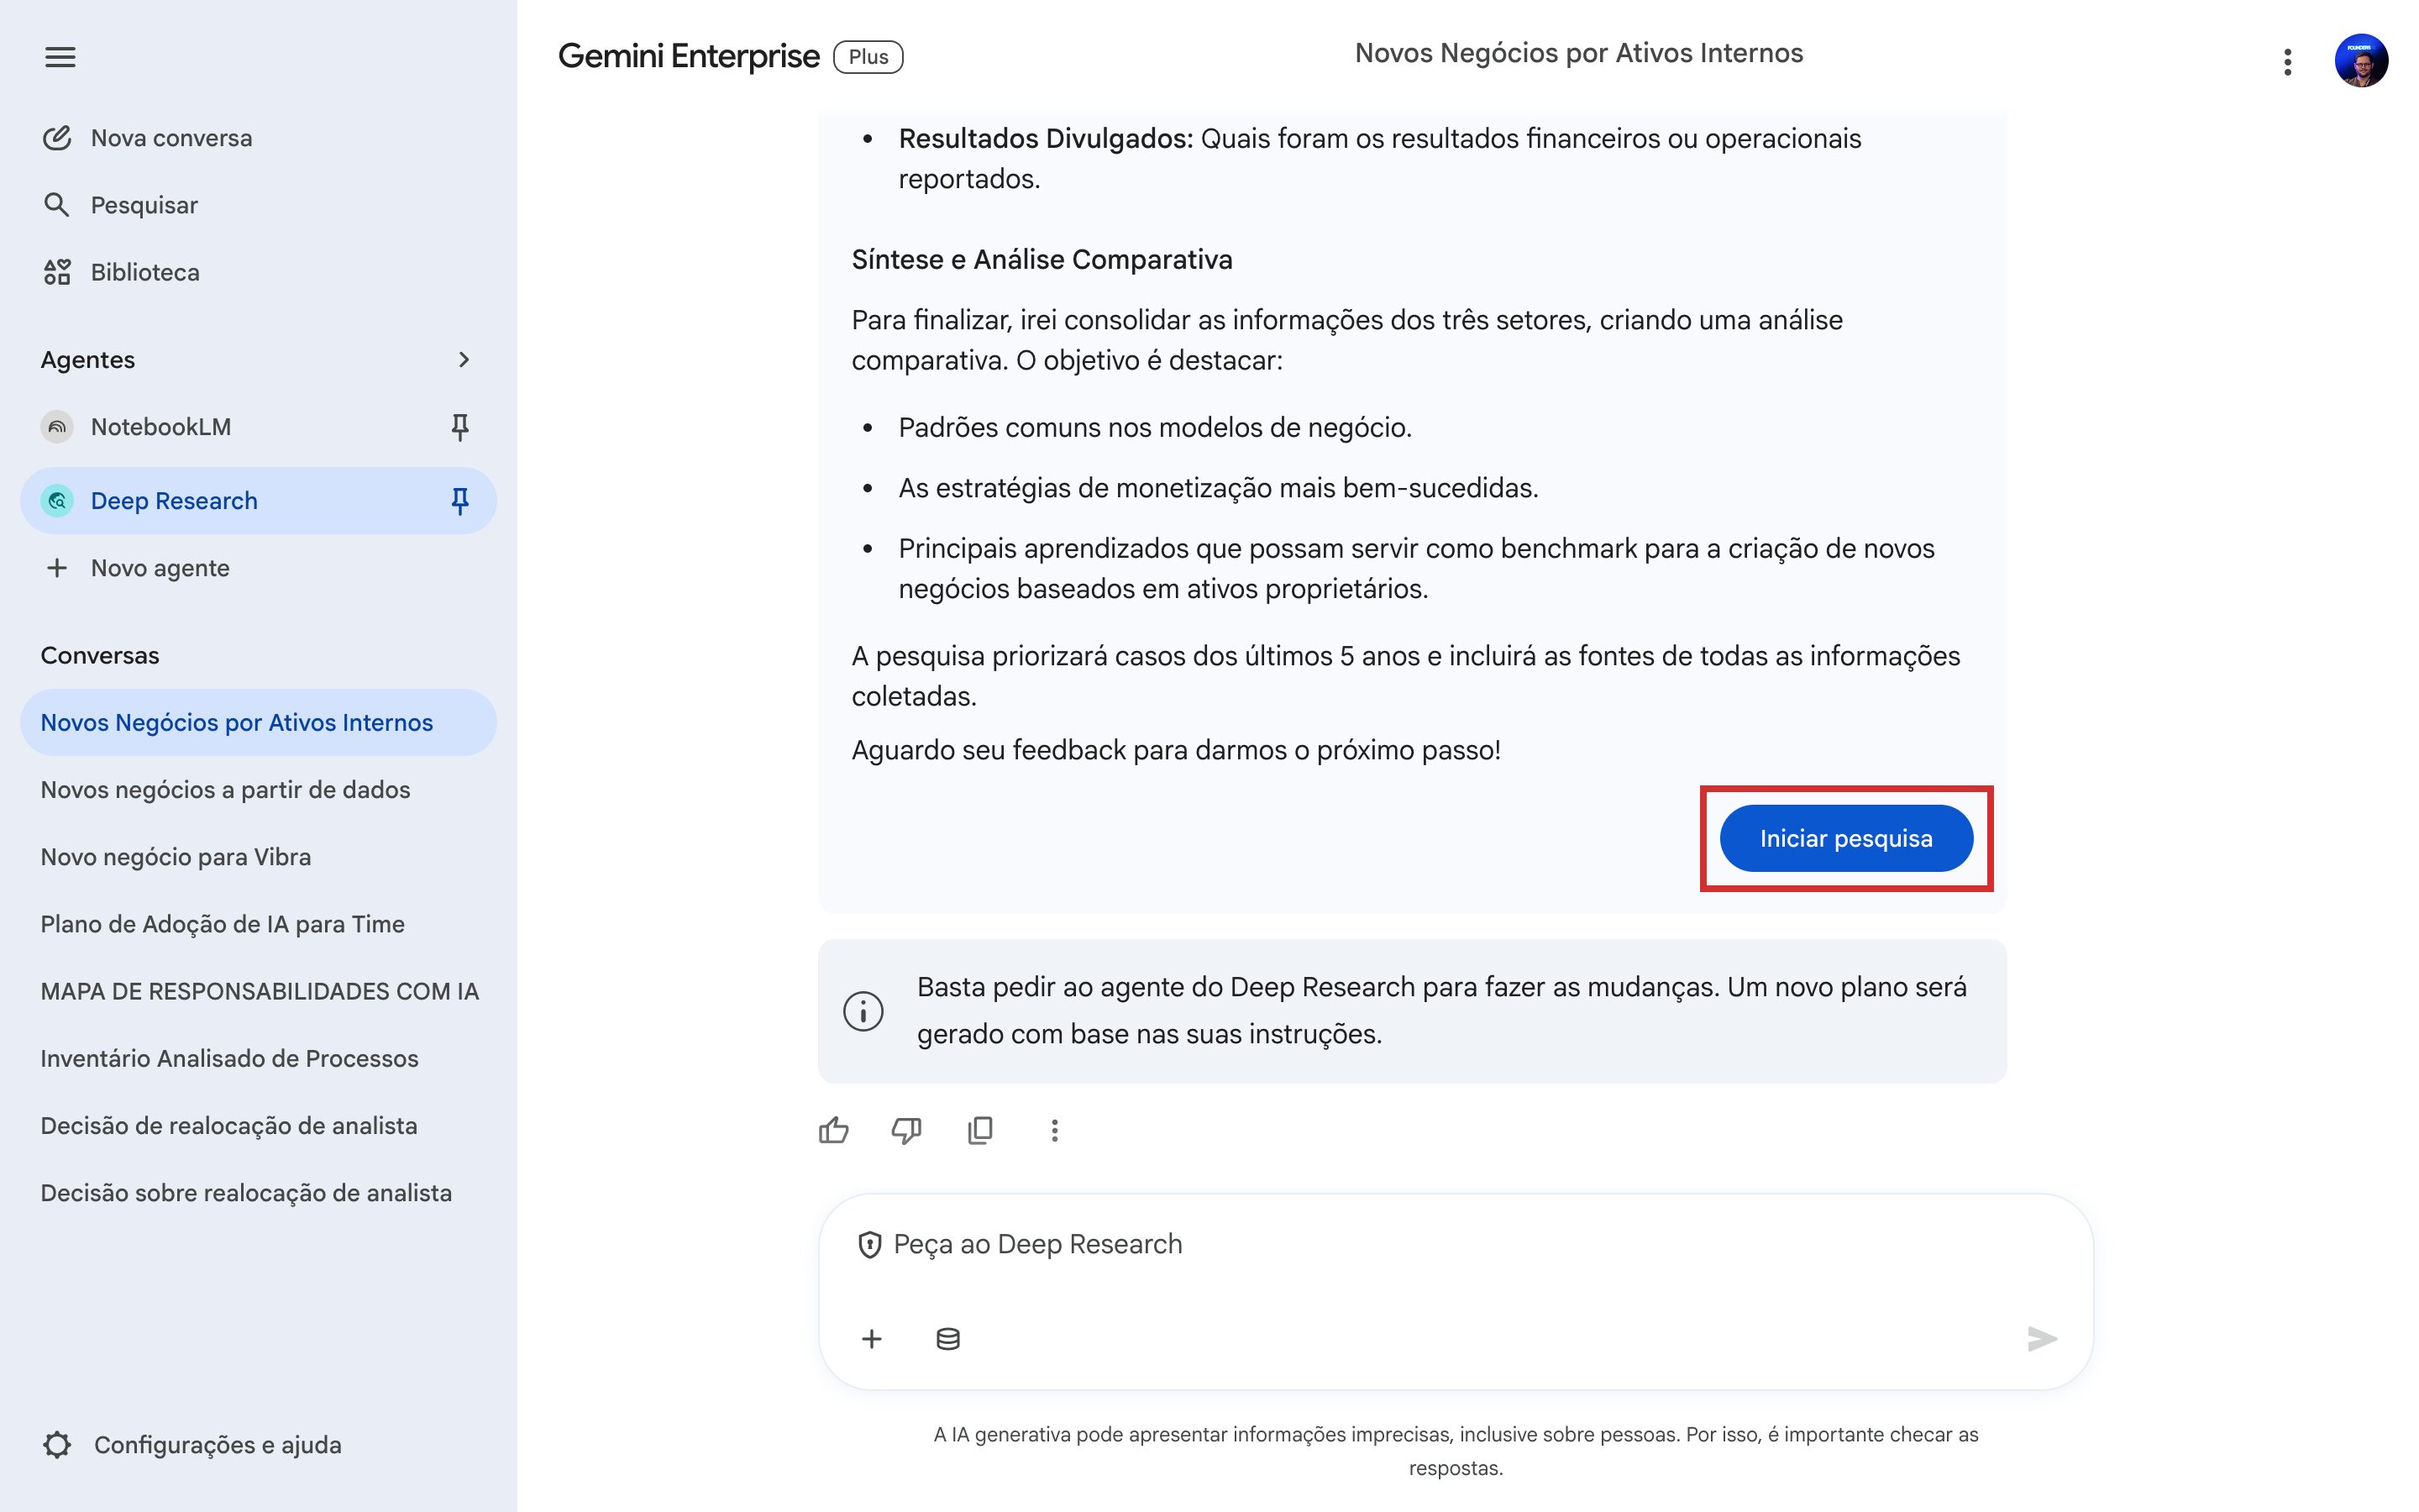Click the Plus plan badge

868,57
